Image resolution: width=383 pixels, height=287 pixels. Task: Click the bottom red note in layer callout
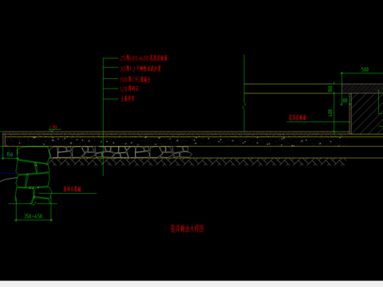click(128, 99)
